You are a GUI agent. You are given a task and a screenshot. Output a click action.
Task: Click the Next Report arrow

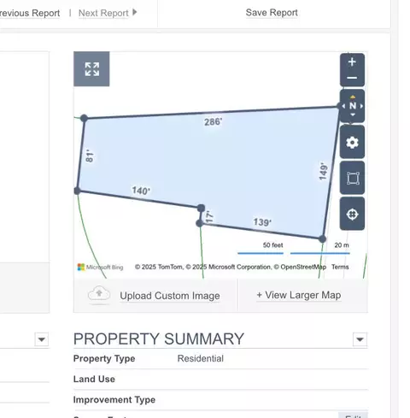point(135,12)
